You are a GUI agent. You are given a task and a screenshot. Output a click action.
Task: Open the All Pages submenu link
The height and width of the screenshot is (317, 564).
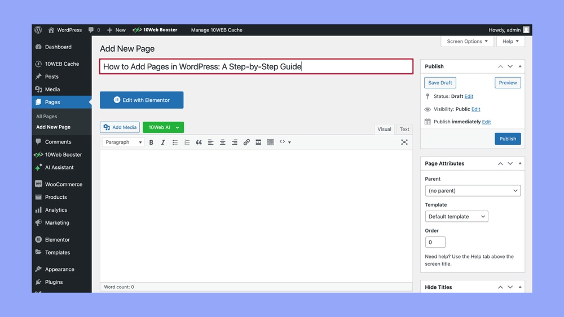(x=46, y=117)
